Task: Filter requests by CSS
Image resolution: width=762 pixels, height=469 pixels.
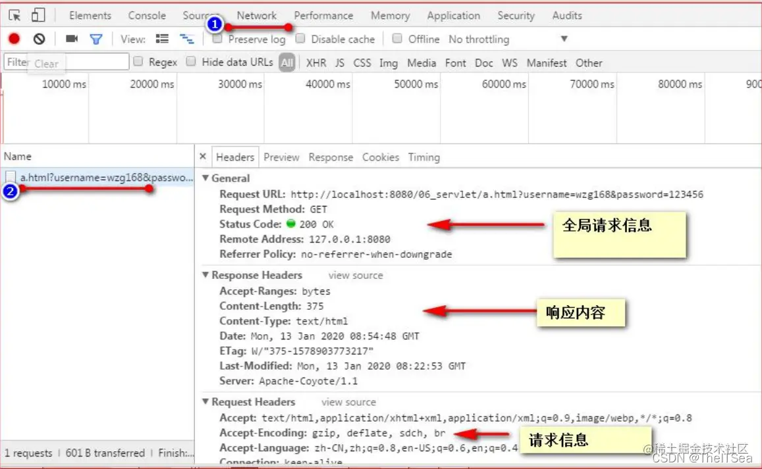Action: tap(362, 62)
